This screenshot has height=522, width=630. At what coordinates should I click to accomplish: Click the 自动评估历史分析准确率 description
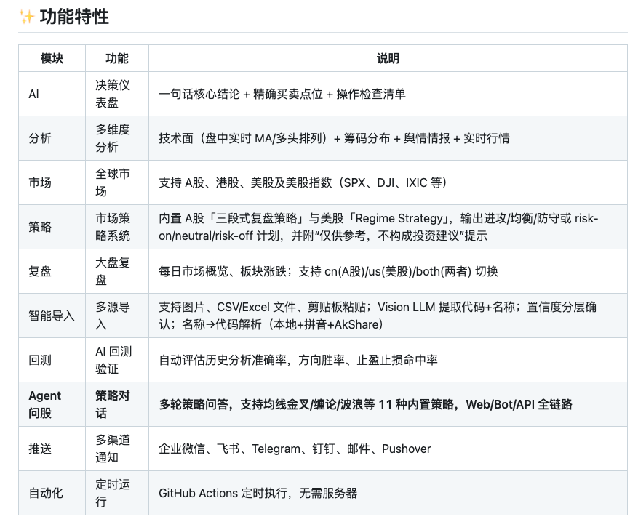click(x=388, y=360)
